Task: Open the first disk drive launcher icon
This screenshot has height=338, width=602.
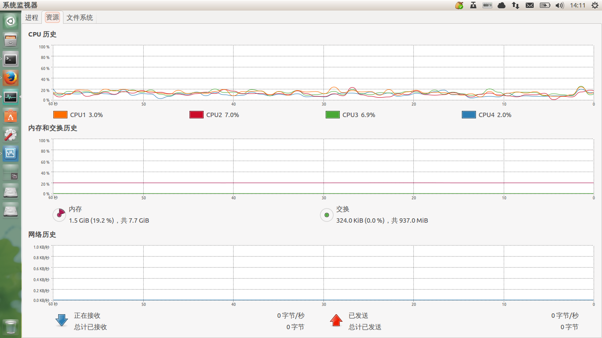Action: [11, 191]
